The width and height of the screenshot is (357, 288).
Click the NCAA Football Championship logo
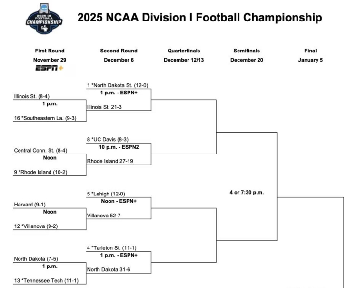tap(44, 19)
